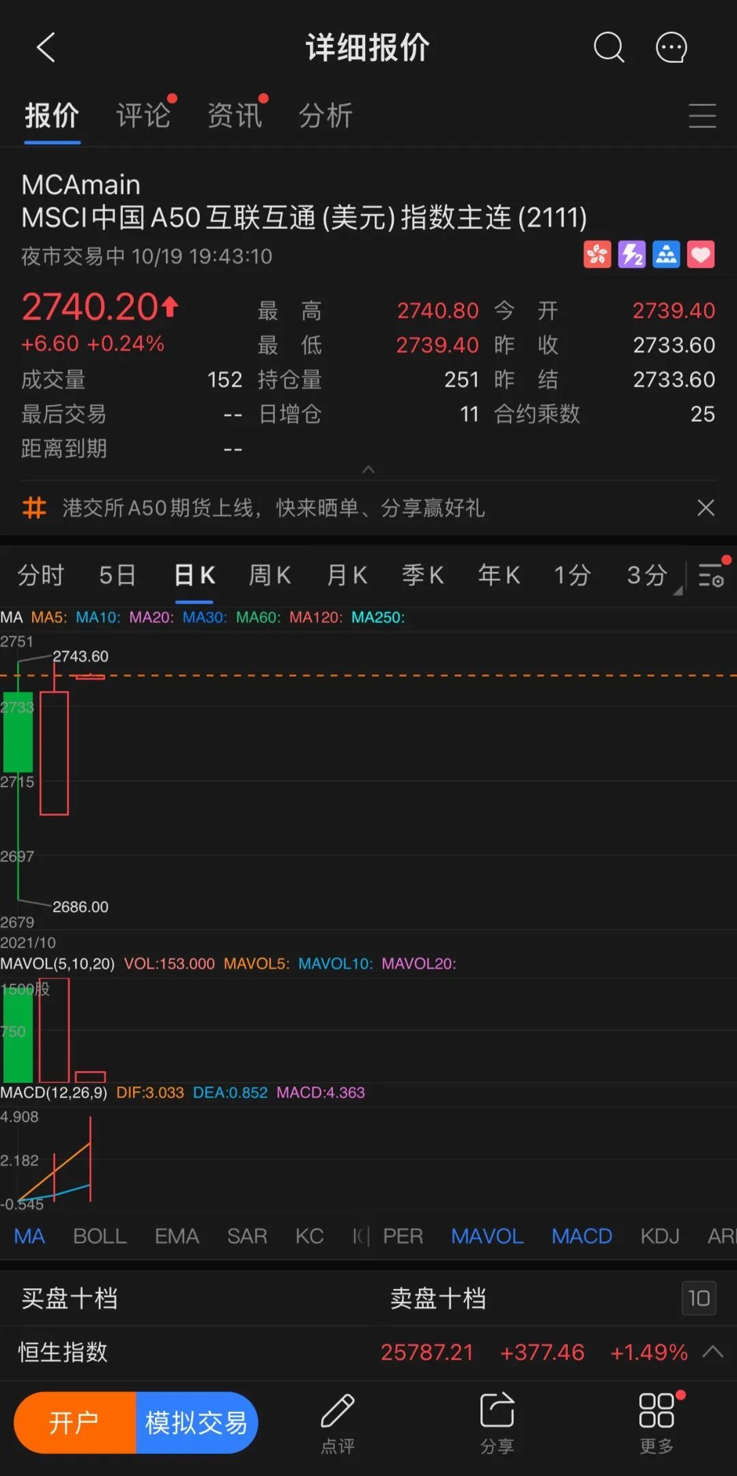Select the 周K chart period
This screenshot has width=737, height=1476.
[x=270, y=576]
